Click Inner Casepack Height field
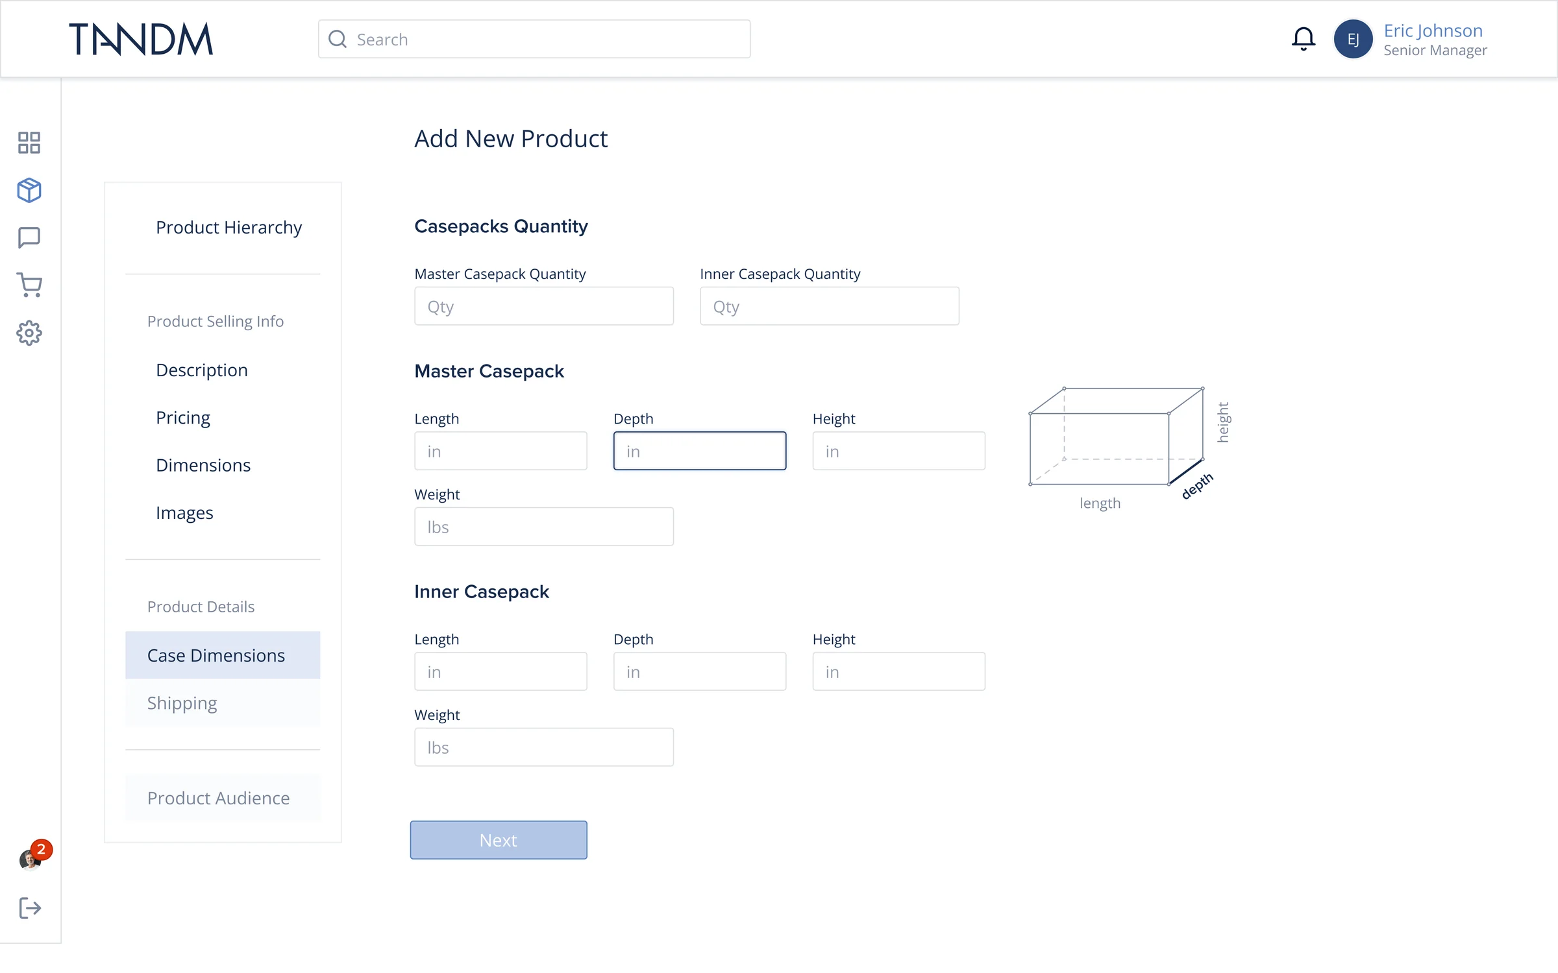 point(899,671)
